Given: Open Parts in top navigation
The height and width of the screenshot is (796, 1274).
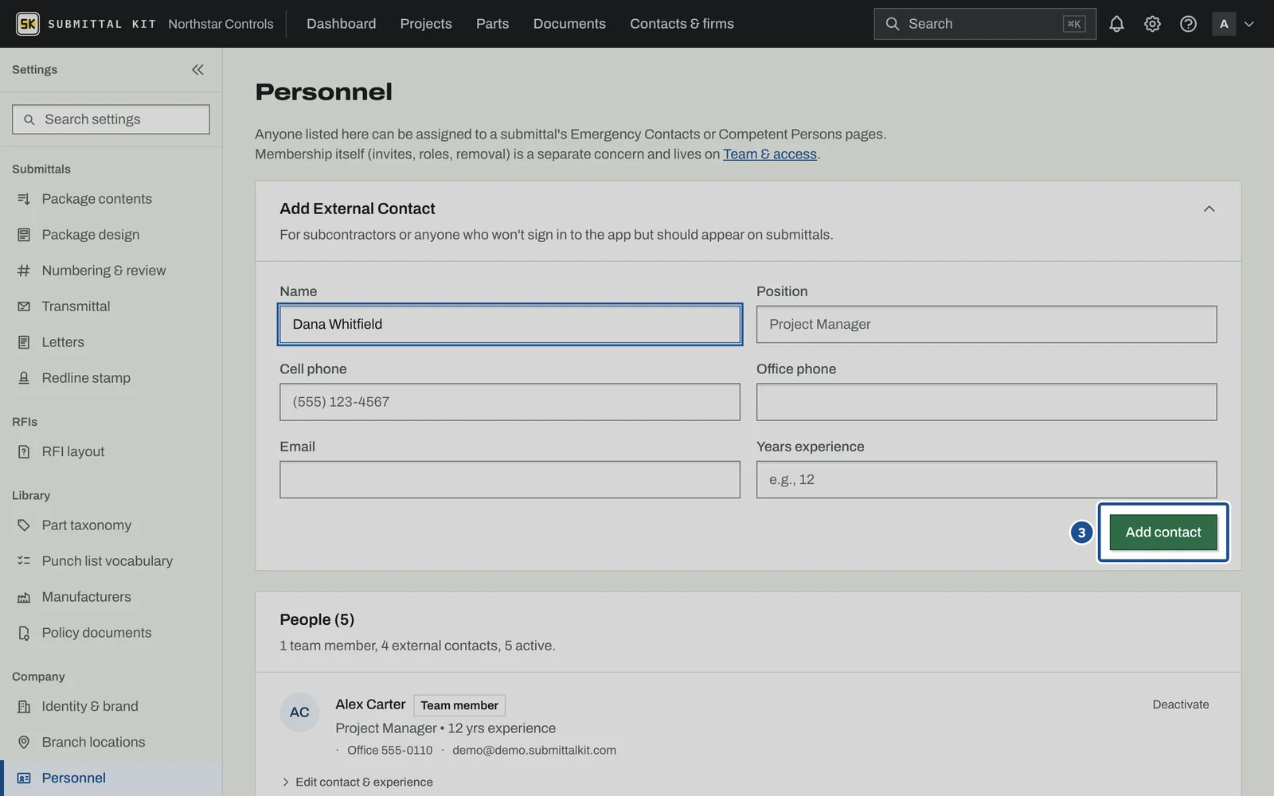Looking at the screenshot, I should [492, 24].
